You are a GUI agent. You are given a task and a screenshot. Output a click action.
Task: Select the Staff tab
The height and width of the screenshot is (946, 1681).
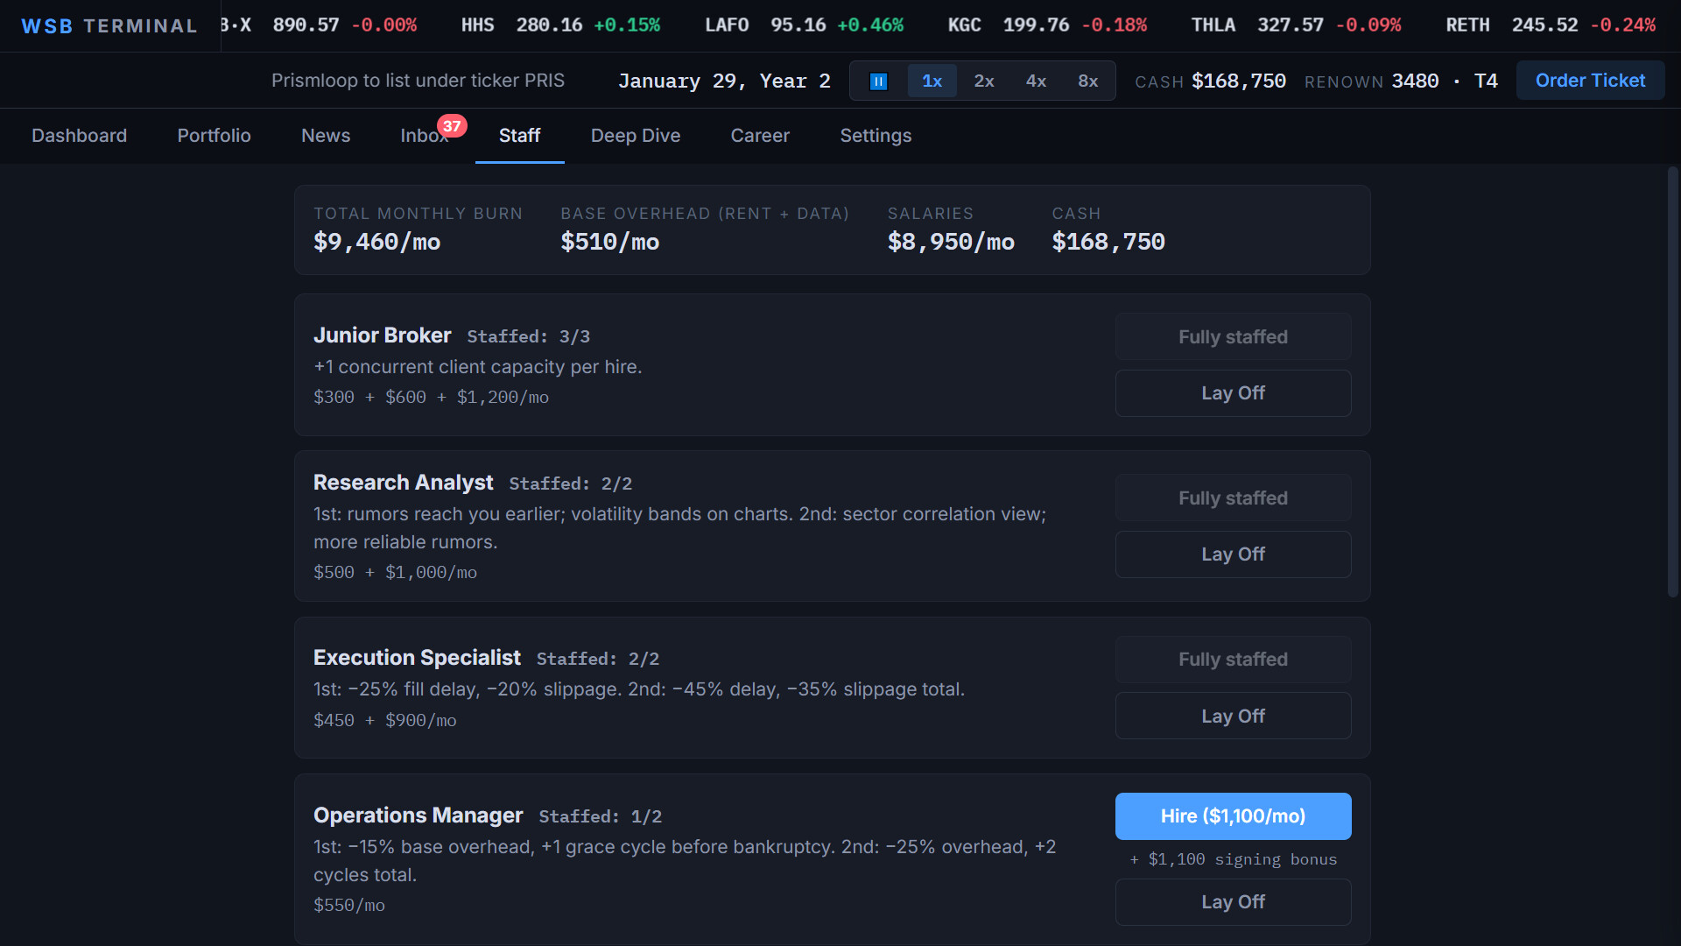520,136
